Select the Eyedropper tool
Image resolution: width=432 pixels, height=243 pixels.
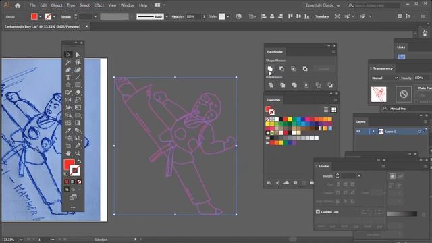(x=68, y=130)
